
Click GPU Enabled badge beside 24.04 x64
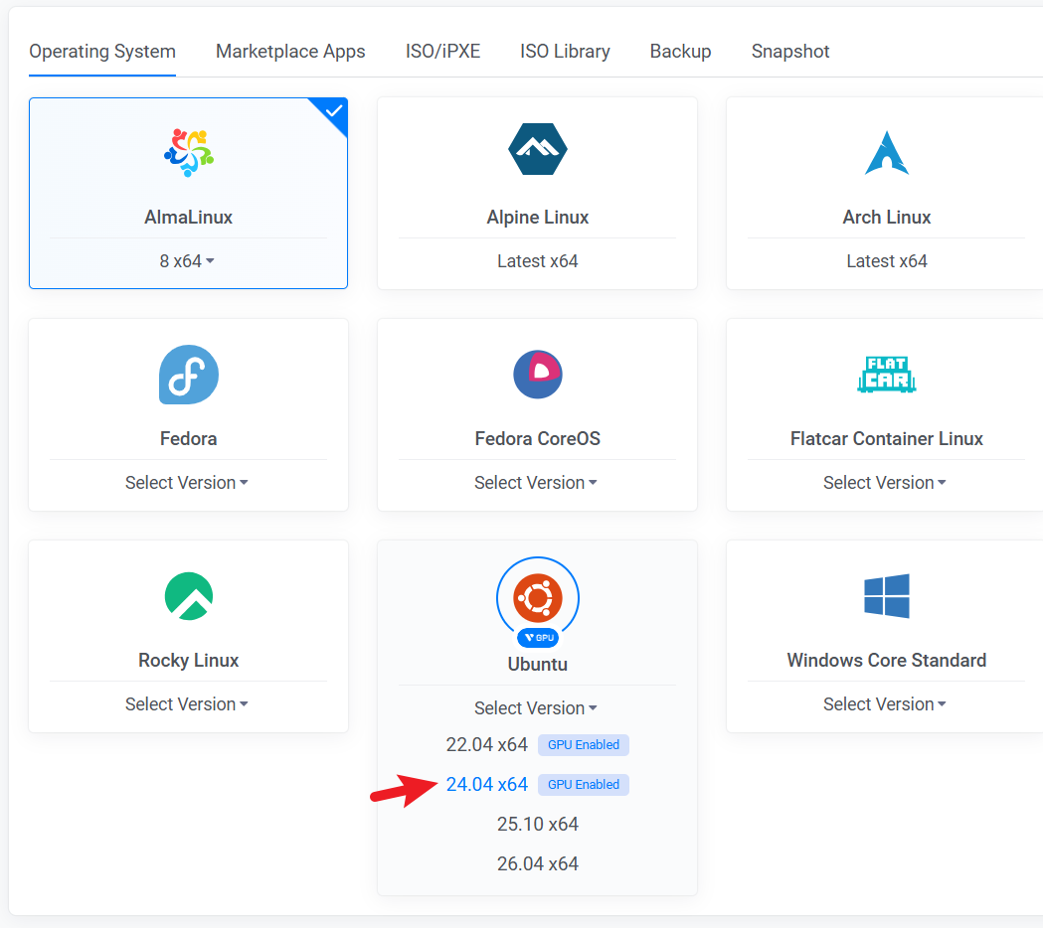[584, 784]
